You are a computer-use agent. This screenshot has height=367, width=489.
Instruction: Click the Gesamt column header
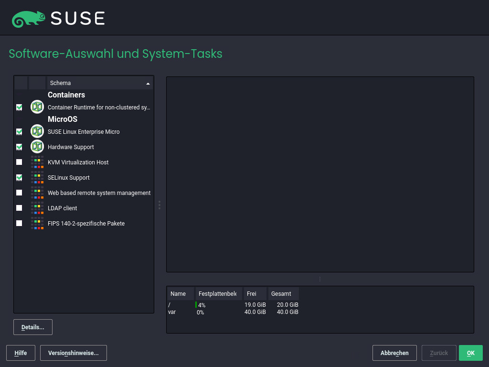click(283, 293)
